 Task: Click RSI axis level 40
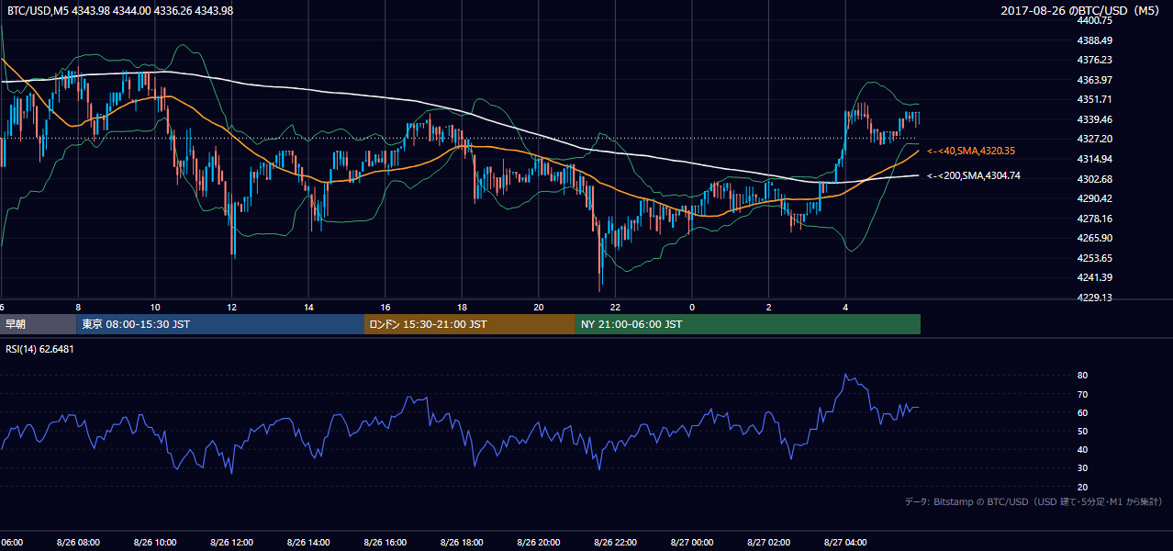point(1082,449)
